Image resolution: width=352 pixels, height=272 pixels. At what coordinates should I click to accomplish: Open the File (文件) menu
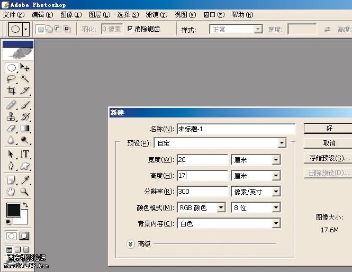coord(14,15)
